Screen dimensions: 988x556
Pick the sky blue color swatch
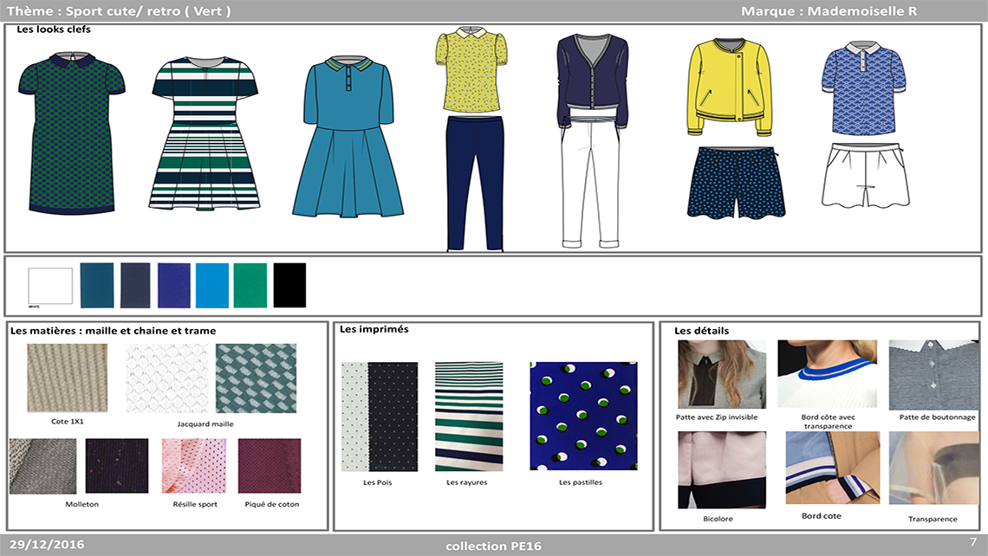[212, 285]
